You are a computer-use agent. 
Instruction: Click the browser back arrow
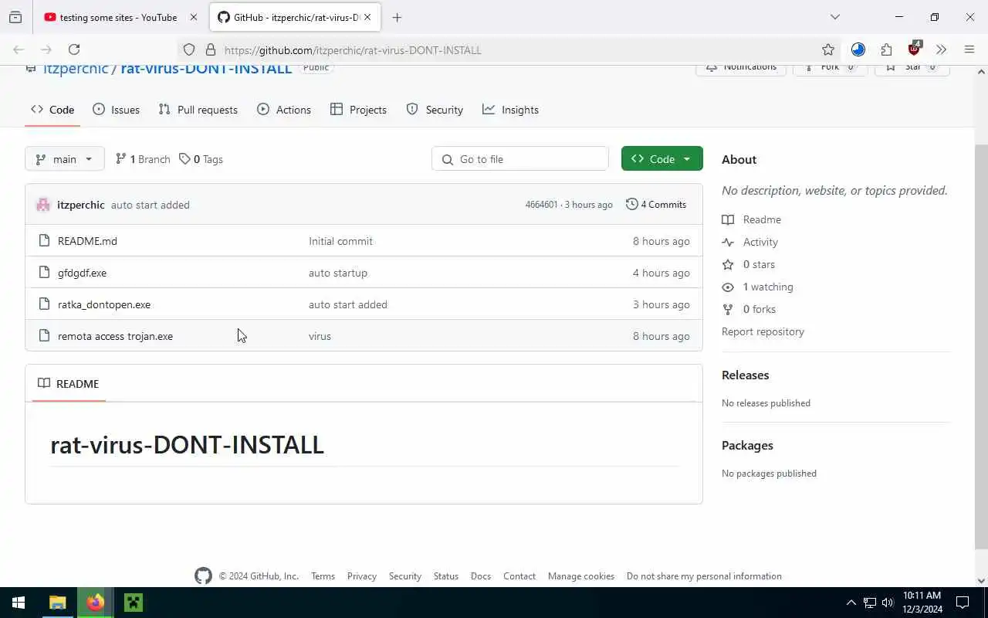19,49
